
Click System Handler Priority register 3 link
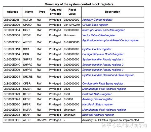tap(103, 70)
